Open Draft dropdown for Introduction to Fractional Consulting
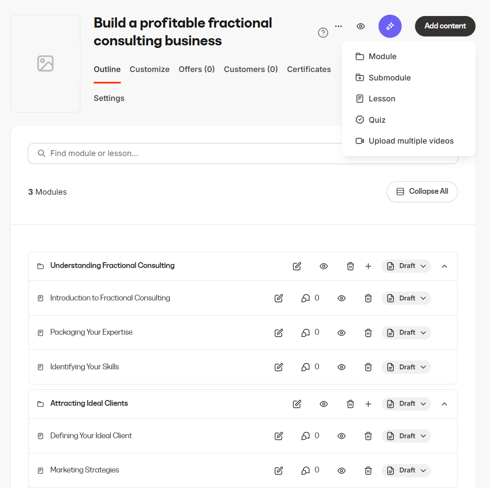 (406, 298)
